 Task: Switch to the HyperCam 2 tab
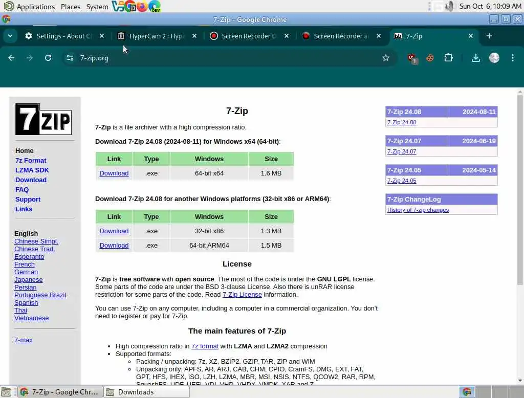(157, 36)
